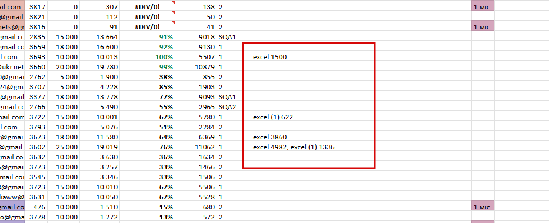The width and height of the screenshot is (549, 223).
Task: Select cell with ID 2835
Action: 36,37
